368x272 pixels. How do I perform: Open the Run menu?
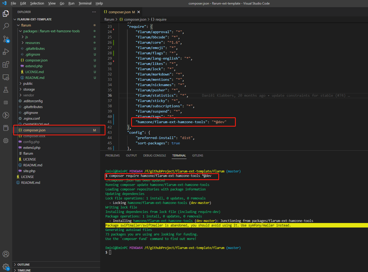point(71,3)
